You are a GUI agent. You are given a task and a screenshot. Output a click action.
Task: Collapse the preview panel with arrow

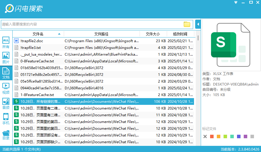(x=198, y=24)
